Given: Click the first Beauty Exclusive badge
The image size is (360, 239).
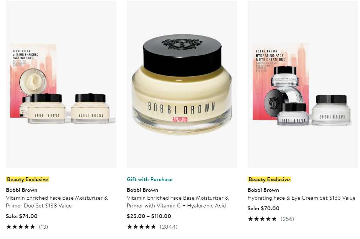Looking at the screenshot, I should pyautogui.click(x=28, y=179).
